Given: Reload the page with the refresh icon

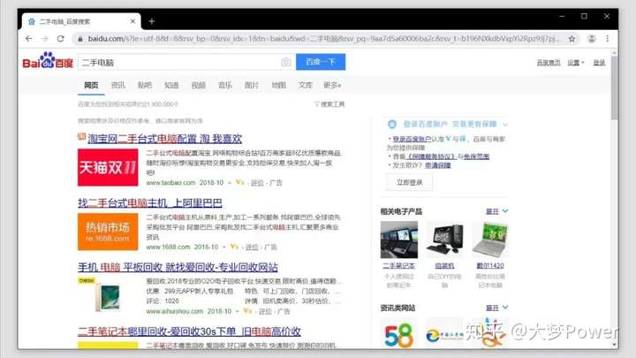Looking at the screenshot, I should [x=60, y=39].
